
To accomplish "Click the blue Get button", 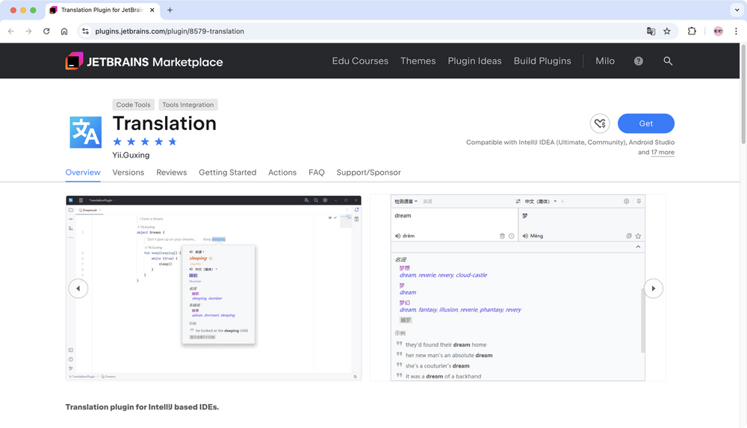I will click(645, 124).
